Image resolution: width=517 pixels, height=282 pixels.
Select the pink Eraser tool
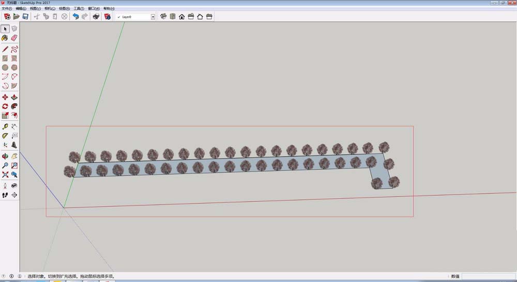[14, 38]
